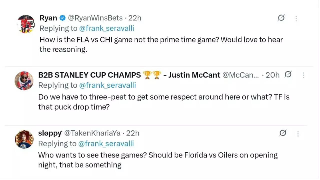Open the more options menu on Justin McCant's reply
Viewport: 320px width, 180px height.
pos(303,75)
